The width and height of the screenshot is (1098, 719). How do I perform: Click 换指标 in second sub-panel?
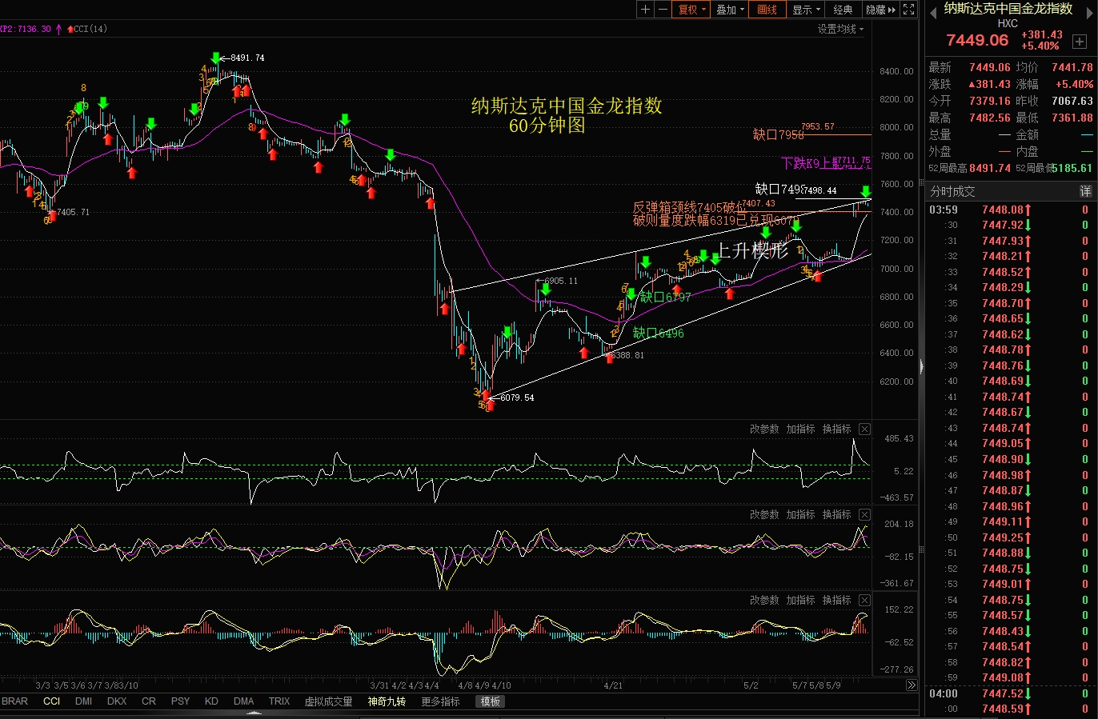836,515
